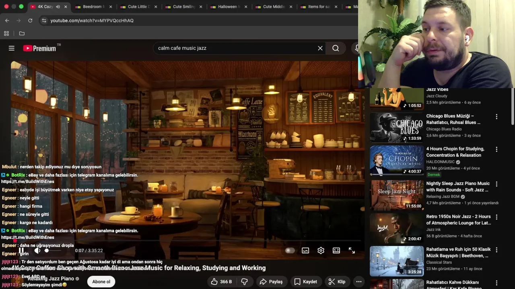Open Relaxing Jazz BGM channel name
The height and width of the screenshot is (289, 515).
pyautogui.click(x=443, y=197)
